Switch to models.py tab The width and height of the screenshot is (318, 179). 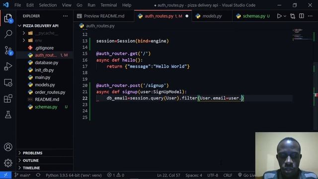coord(212,16)
